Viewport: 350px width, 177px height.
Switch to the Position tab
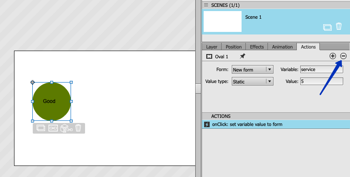pyautogui.click(x=233, y=47)
